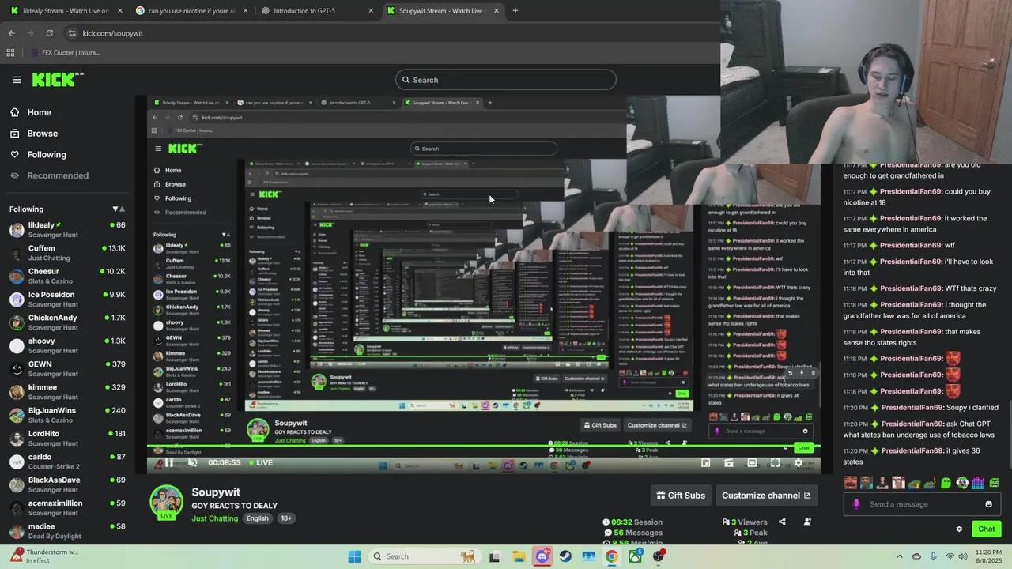
Task: Pause the stream video player
Action: [168, 463]
